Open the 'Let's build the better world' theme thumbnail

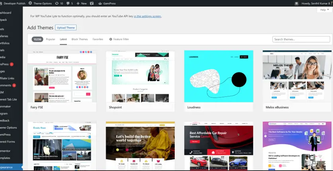pos(140,146)
